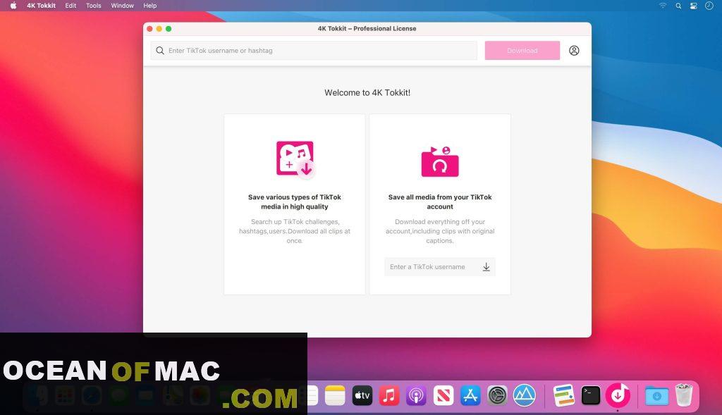Open Control Center in menu bar

(x=694, y=6)
